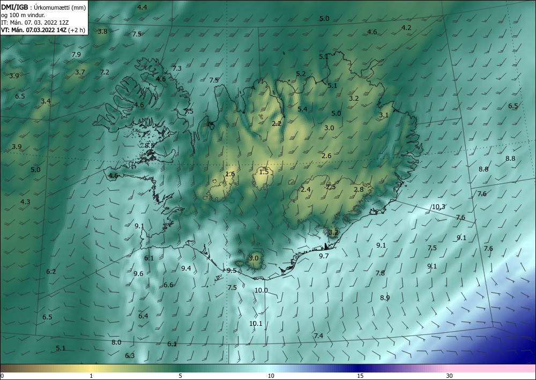Click the 2.8 value over Vatnajökull
The image size is (536, 380).
pos(359,190)
